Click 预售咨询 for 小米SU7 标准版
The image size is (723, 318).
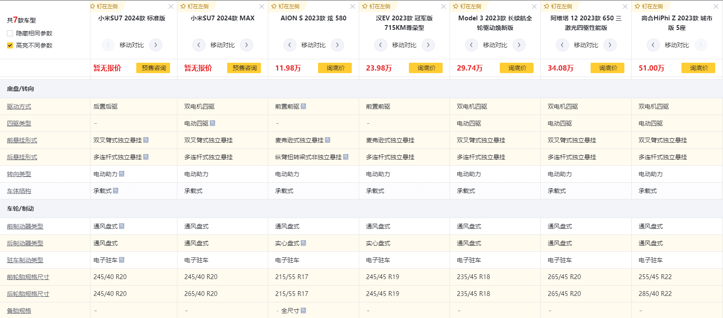pyautogui.click(x=153, y=68)
